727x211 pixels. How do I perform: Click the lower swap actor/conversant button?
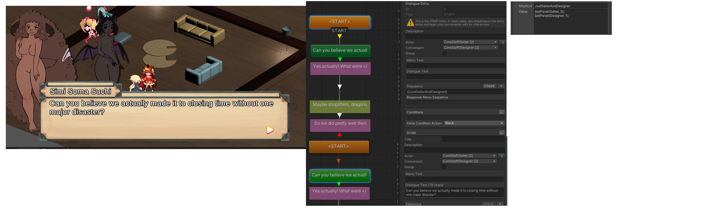coord(502,156)
